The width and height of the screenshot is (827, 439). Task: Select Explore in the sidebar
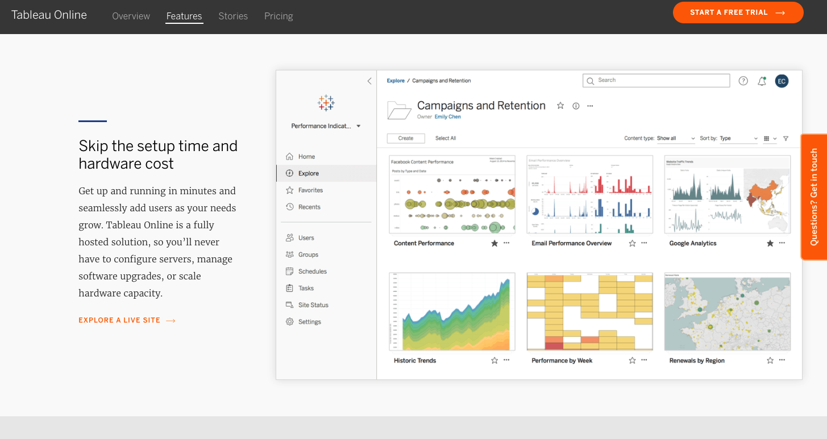point(326,173)
